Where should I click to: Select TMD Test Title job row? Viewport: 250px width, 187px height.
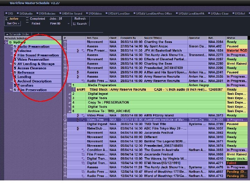click(157, 124)
